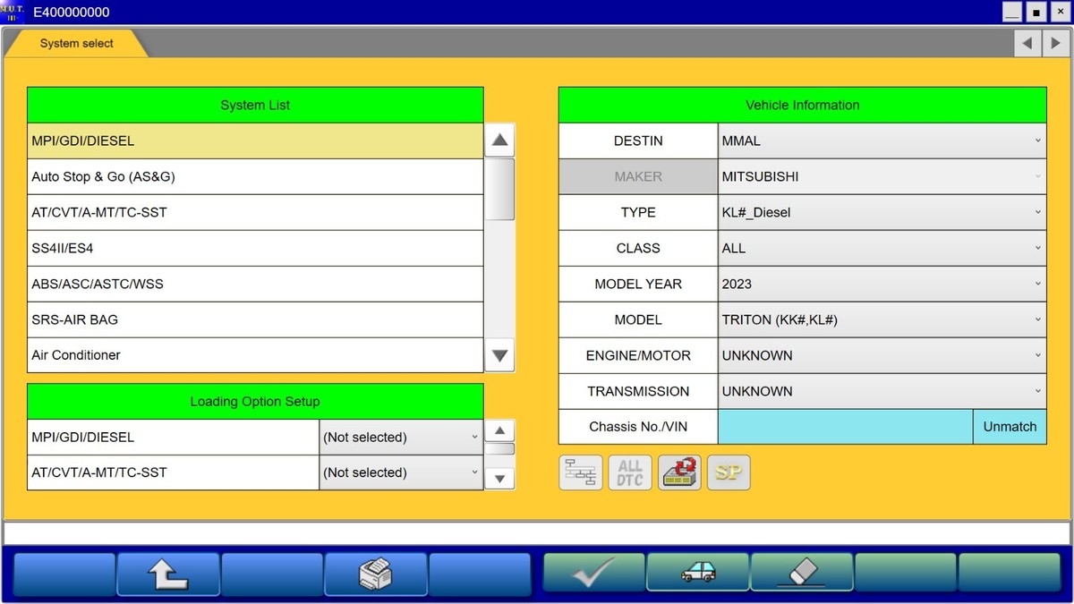1074x604 pixels.
Task: Expand the ENGINE/MOTOR dropdown
Action: tap(882, 355)
